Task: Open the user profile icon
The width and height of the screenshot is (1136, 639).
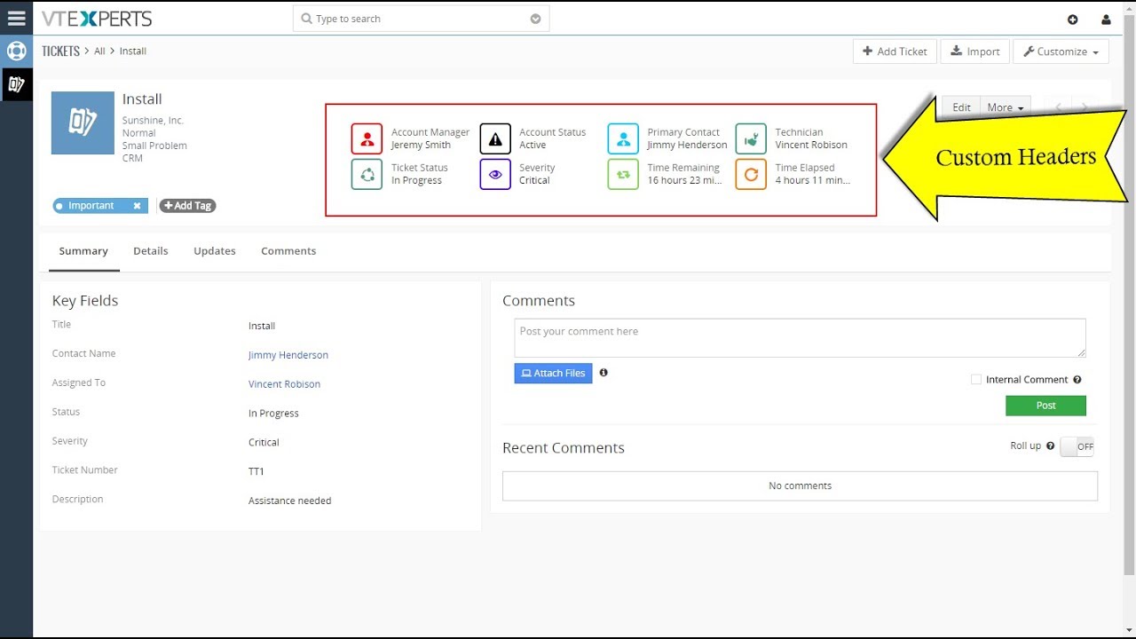Action: [x=1106, y=20]
